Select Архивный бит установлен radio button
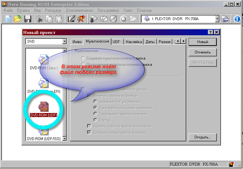This screenshot has height=169, width=243. 95,102
